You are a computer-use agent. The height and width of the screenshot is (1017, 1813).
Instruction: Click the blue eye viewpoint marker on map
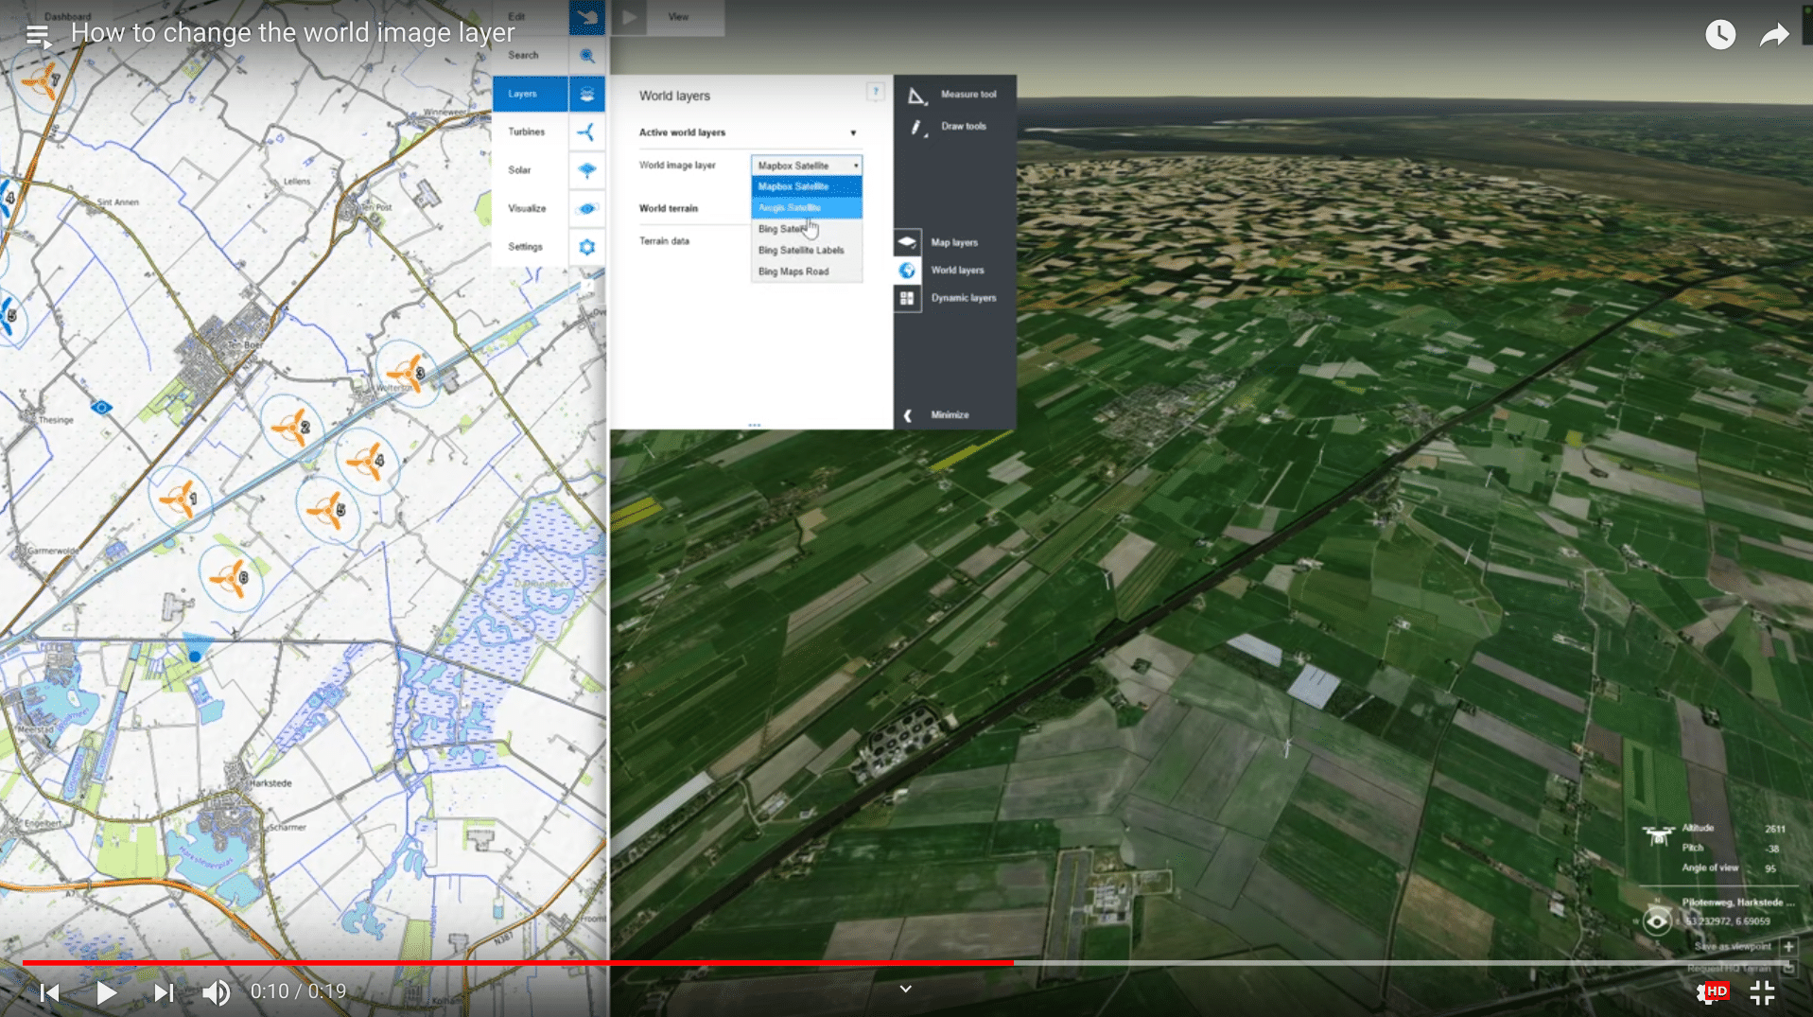[x=101, y=408]
